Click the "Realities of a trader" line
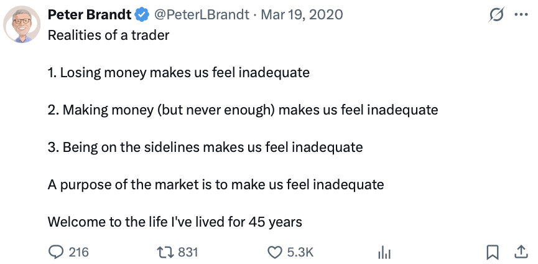 (x=108, y=35)
